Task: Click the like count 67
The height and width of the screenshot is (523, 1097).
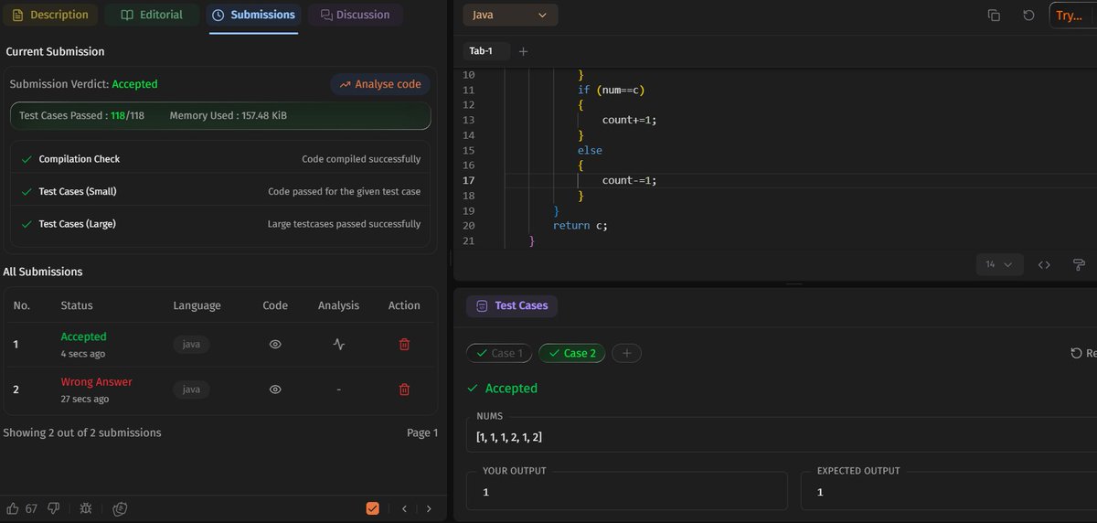Action: tap(31, 509)
